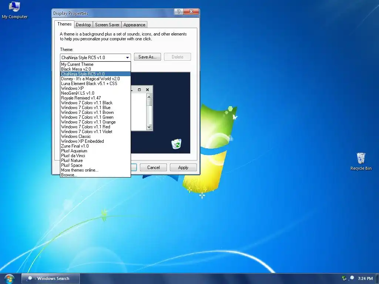Choose the Windows XP Embedded theme
This screenshot has height=284, width=379.
[95, 142]
